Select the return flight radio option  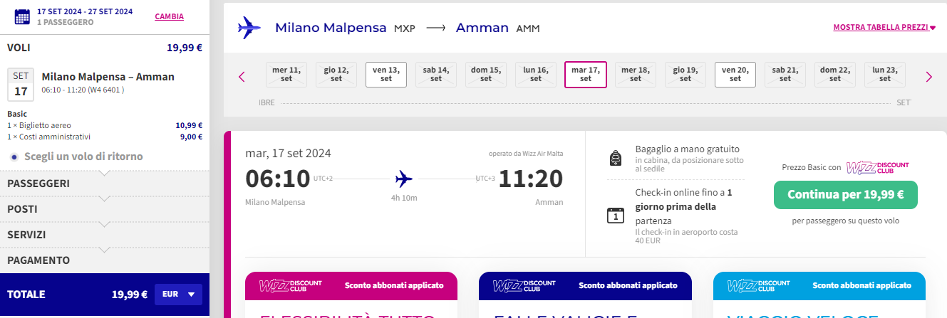click(14, 157)
